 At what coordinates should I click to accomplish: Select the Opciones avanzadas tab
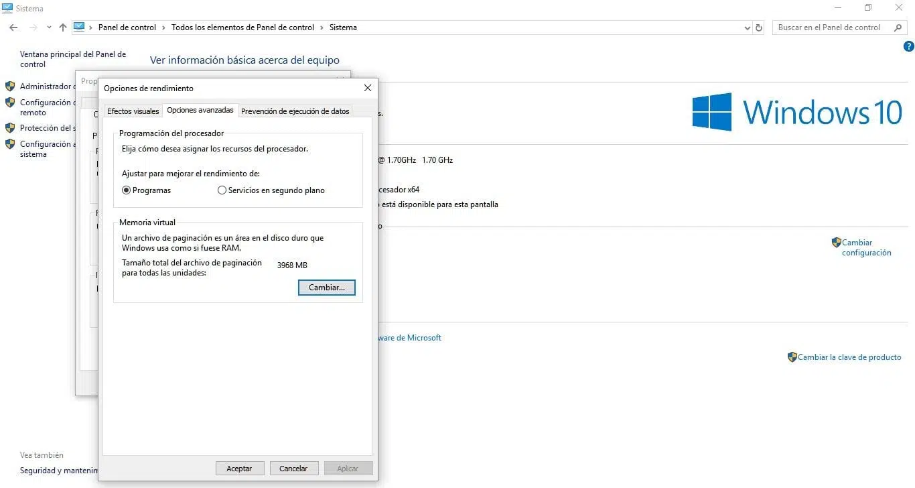(200, 110)
